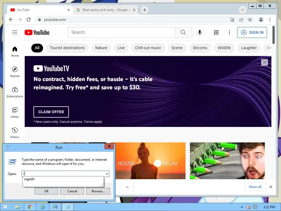The height and width of the screenshot is (211, 281).
Task: Open the Chrome profile avatar
Action: [261, 20]
